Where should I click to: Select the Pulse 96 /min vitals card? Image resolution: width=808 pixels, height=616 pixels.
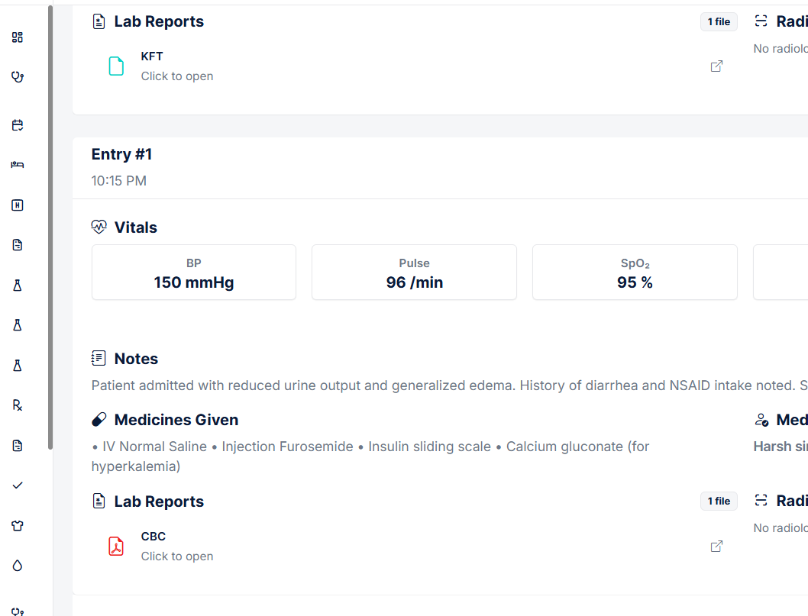[x=414, y=273]
